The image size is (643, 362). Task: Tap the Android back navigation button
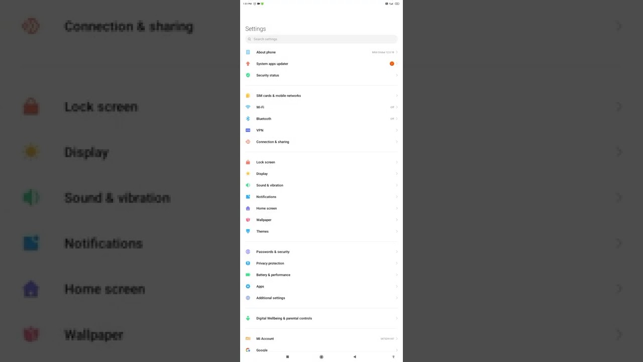[x=355, y=357]
